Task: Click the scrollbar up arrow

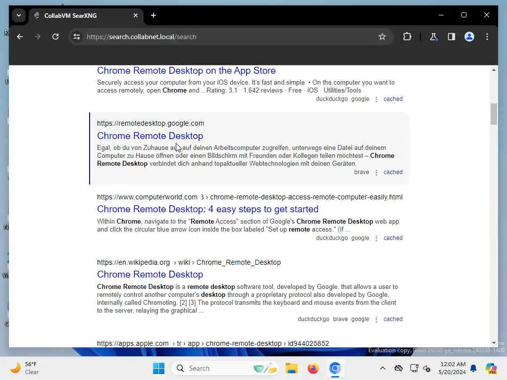Action: point(494,70)
